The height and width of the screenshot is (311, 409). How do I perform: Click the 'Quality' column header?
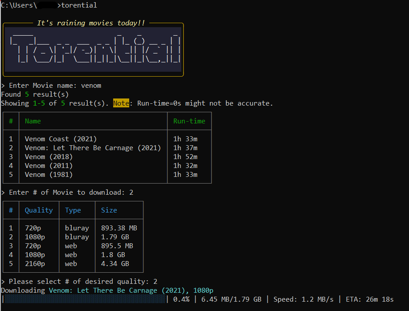click(x=39, y=210)
